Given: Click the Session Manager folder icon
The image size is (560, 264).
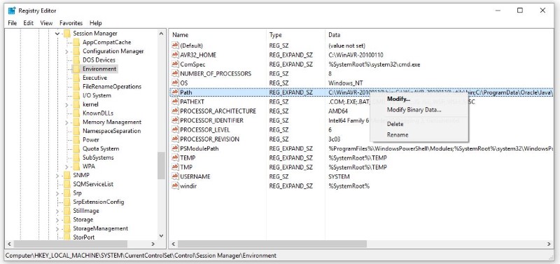Looking at the screenshot, I should pos(66,34).
